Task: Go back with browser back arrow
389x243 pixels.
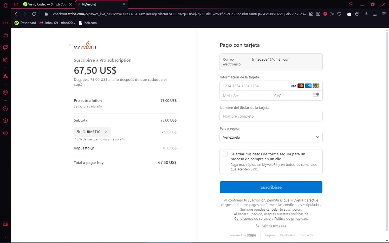Action: (16, 14)
